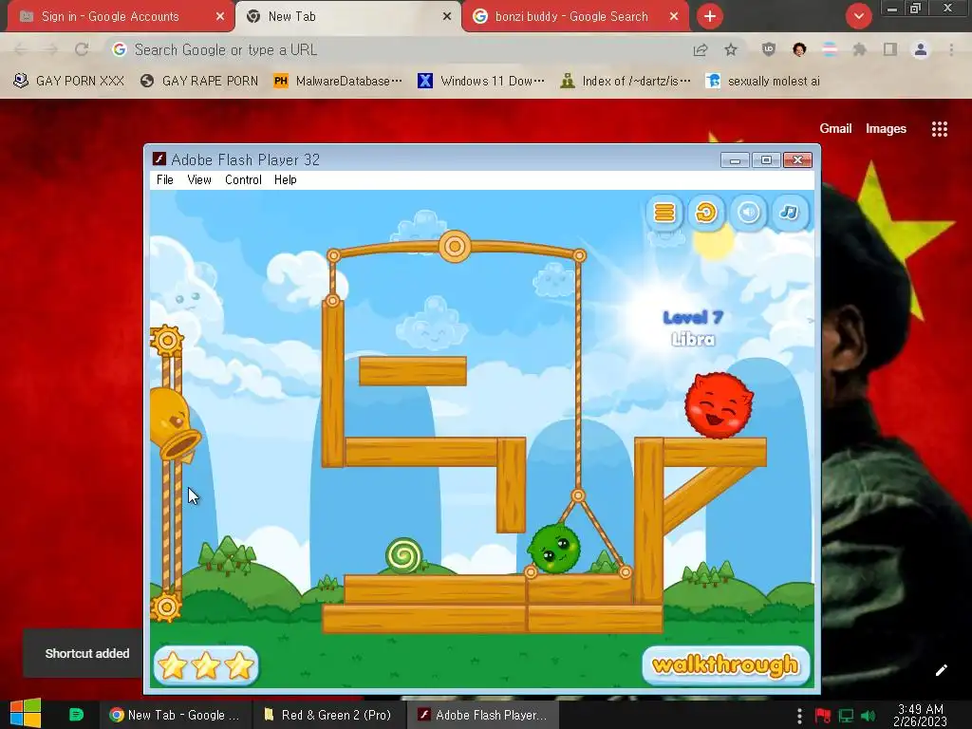
Task: Open green chat app in taskbar
Action: (x=76, y=714)
